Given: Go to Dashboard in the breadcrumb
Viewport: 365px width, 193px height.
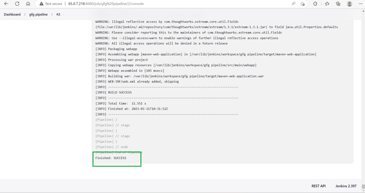Looking at the screenshot, I should pyautogui.click(x=12, y=14).
